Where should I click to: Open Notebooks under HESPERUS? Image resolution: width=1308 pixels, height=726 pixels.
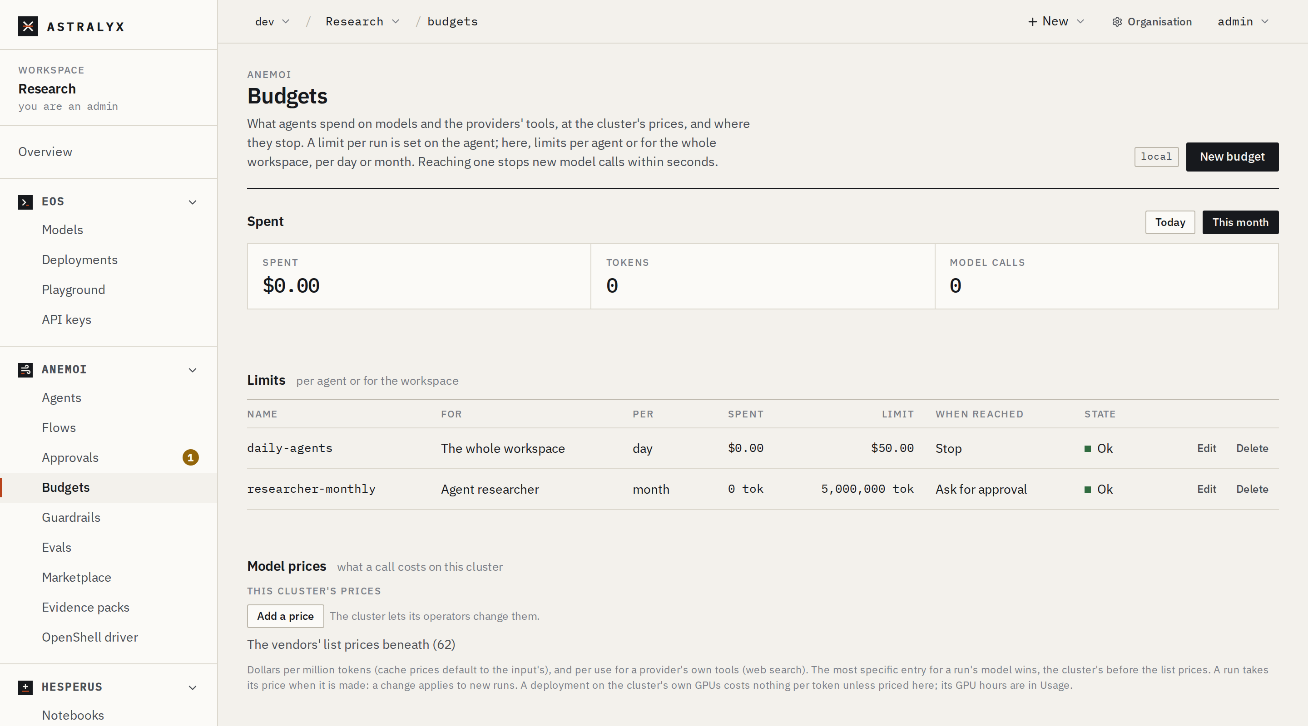point(73,716)
